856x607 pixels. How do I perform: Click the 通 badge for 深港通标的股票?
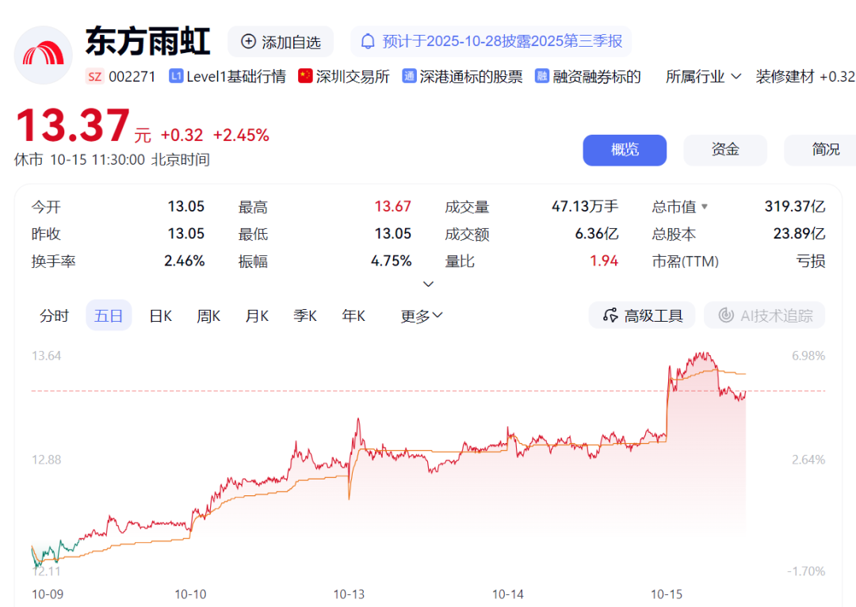[409, 76]
